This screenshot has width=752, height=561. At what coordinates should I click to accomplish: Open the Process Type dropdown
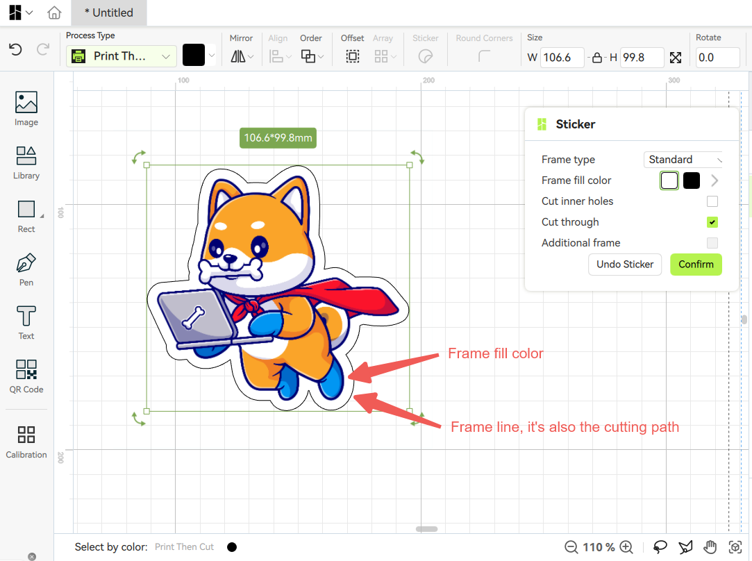122,56
